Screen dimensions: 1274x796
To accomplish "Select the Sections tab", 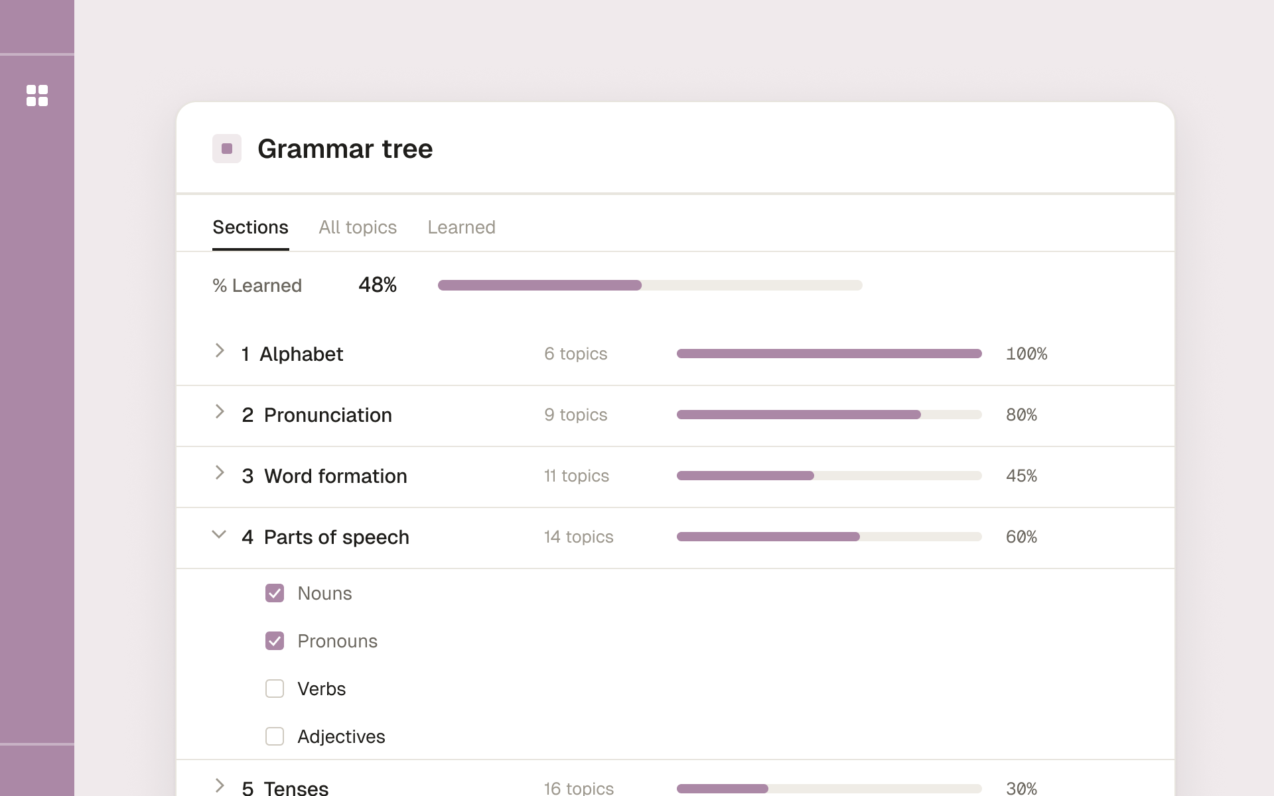I will tap(250, 228).
